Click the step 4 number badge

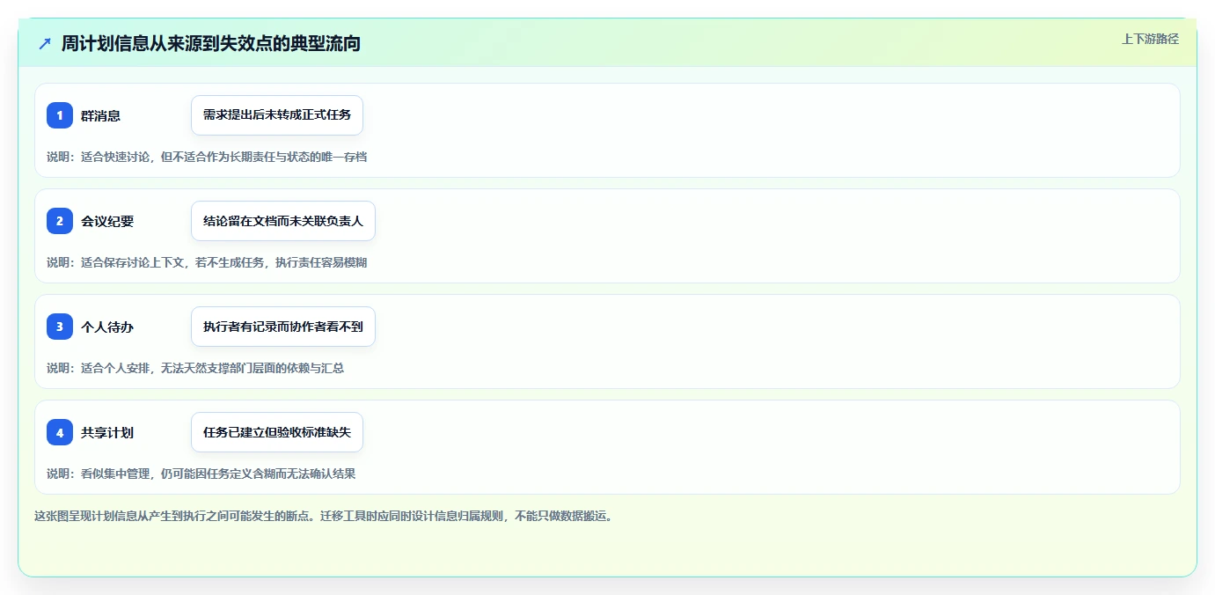tap(60, 432)
